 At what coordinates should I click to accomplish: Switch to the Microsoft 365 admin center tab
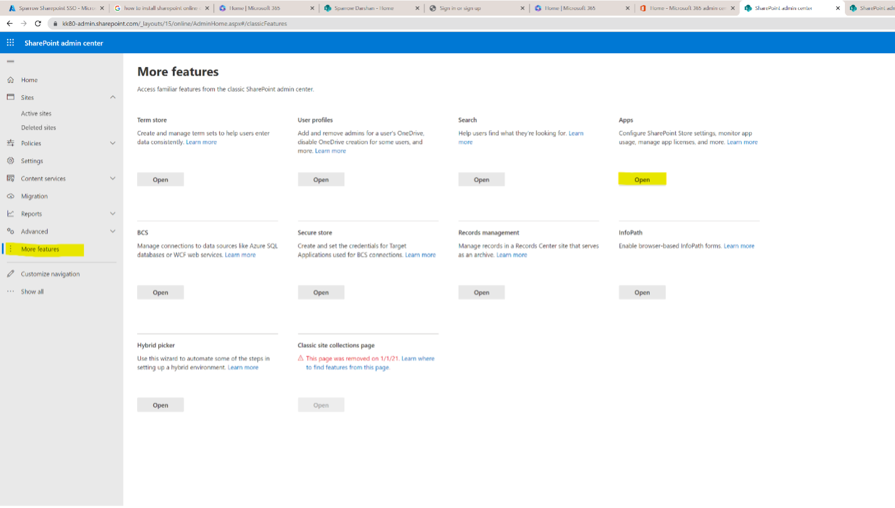685,9
